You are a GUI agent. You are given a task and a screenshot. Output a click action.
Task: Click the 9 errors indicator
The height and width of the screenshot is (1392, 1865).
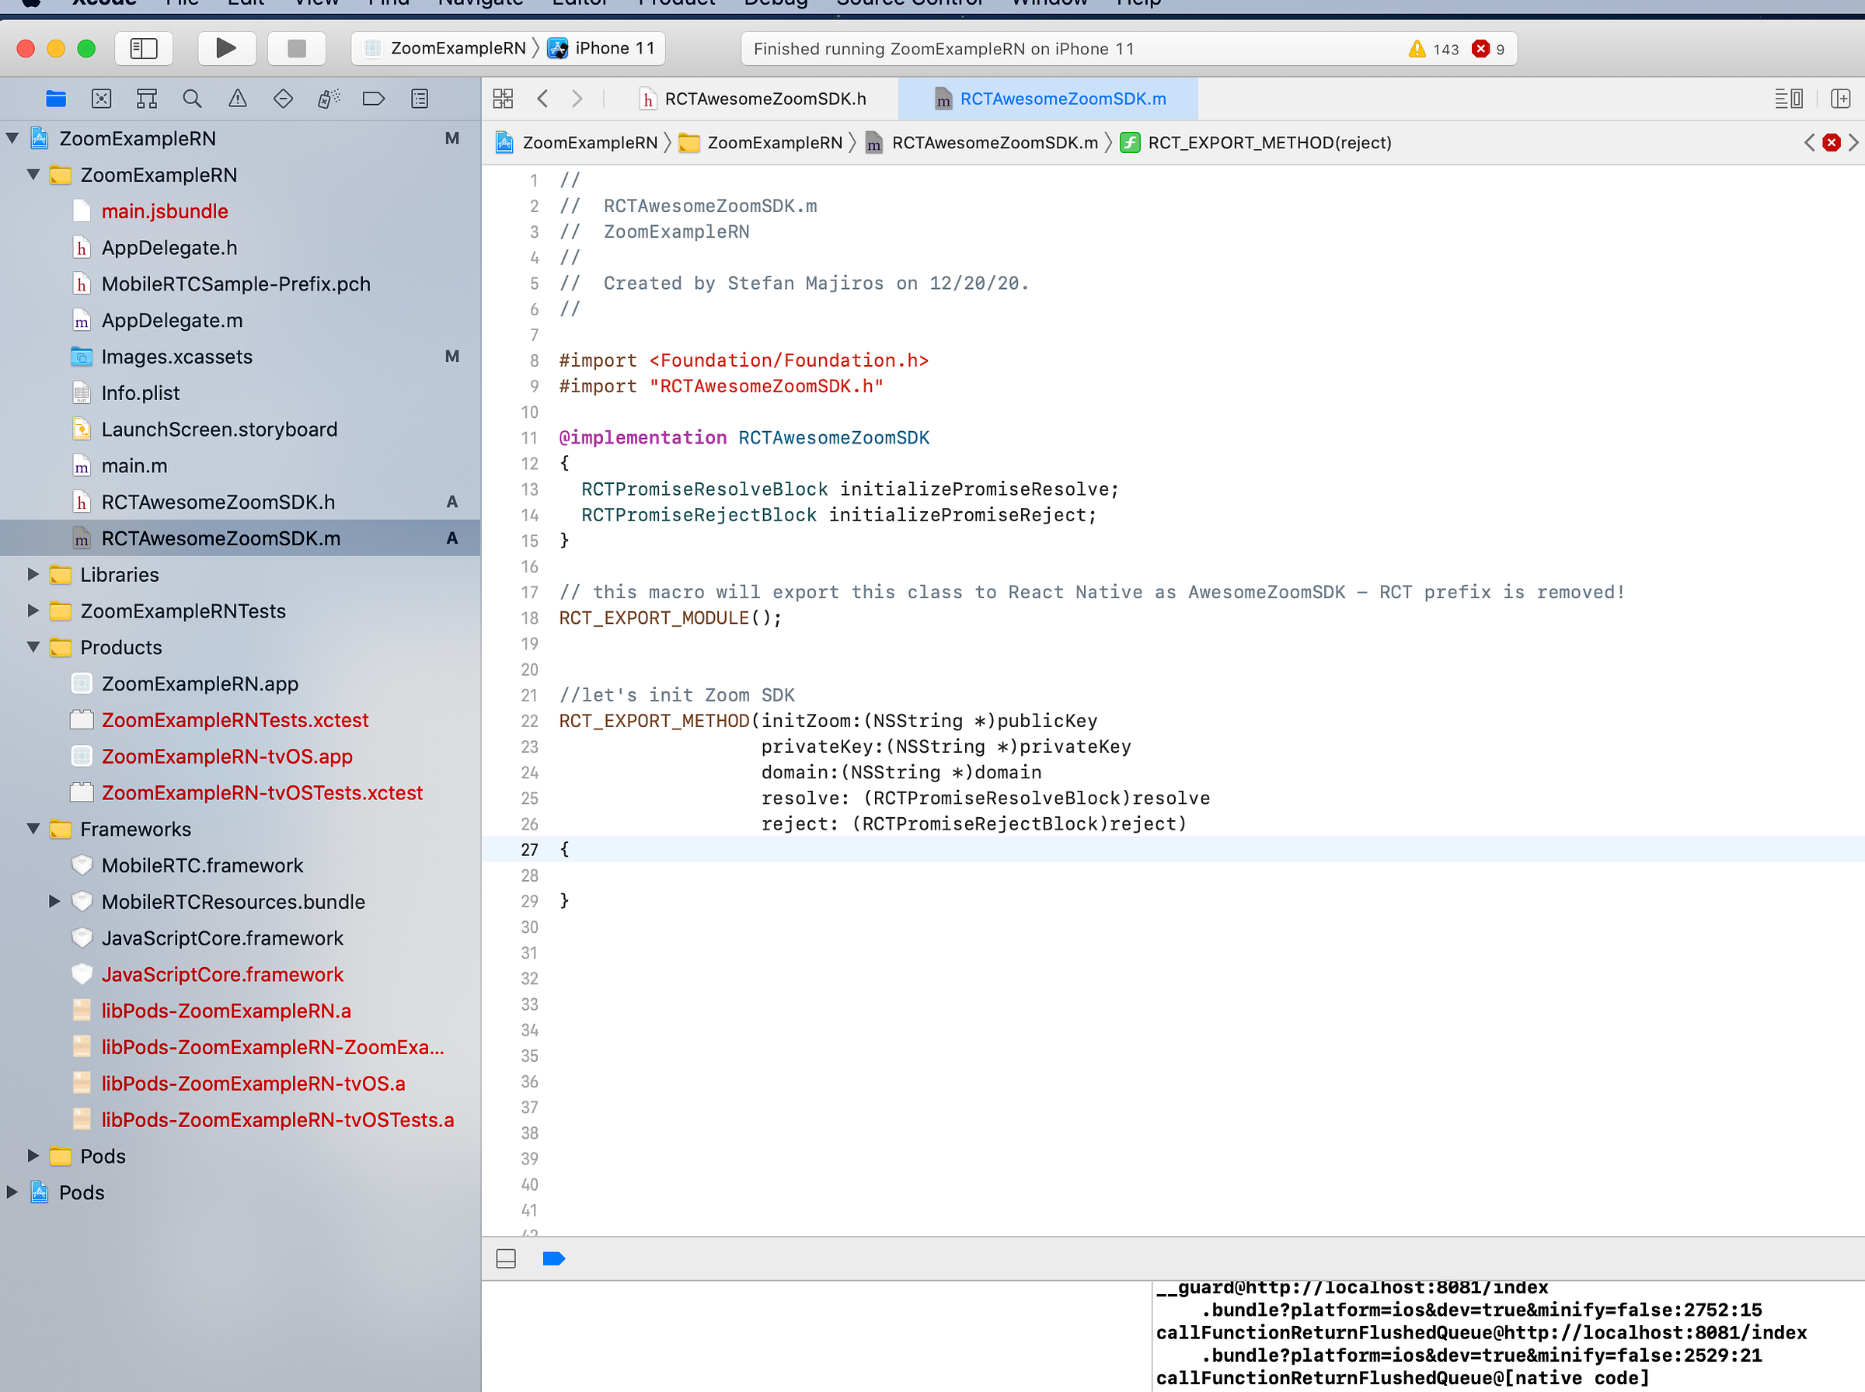pos(1489,49)
